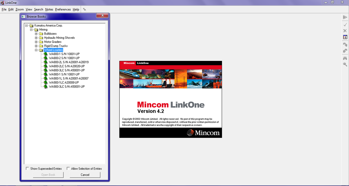Click the book icon for WA800-3LC A50001-UP

click(x=46, y=70)
